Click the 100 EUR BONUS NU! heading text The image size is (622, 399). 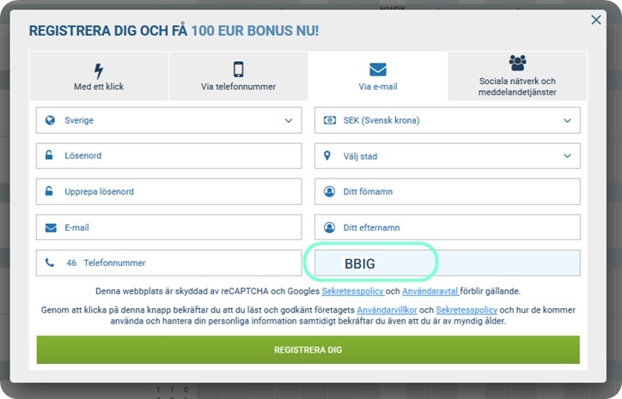coord(254,31)
